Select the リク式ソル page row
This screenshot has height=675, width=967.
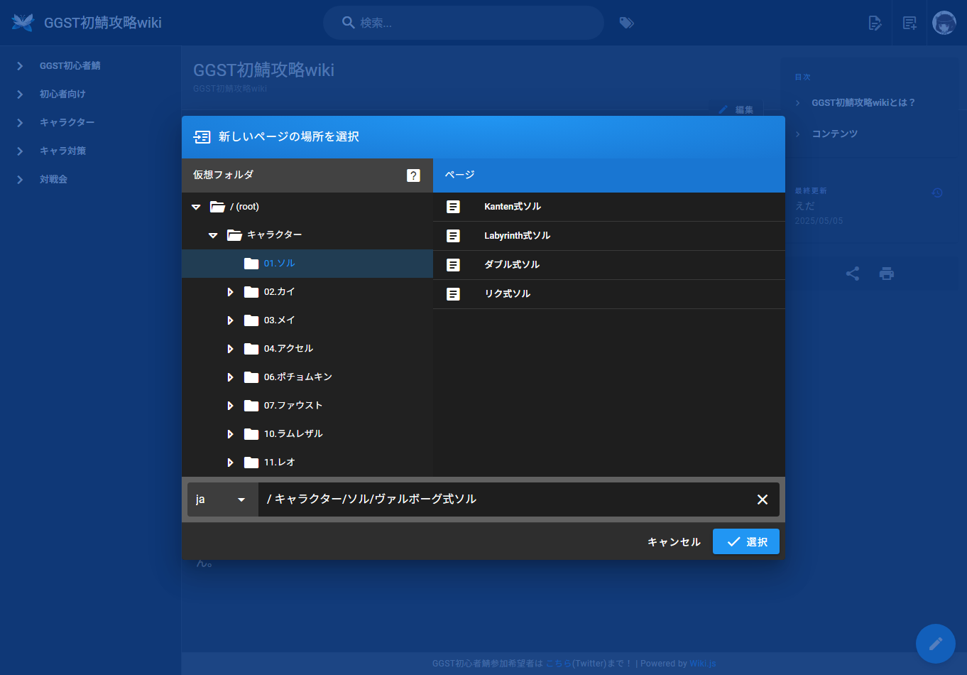tap(609, 294)
